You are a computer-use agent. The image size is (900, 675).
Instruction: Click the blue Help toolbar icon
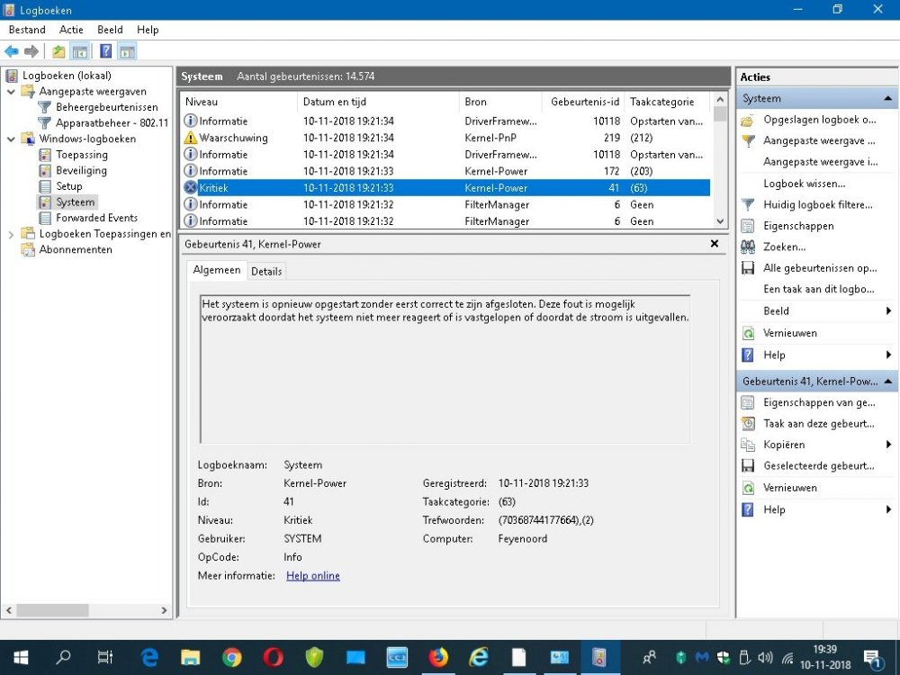coord(105,51)
